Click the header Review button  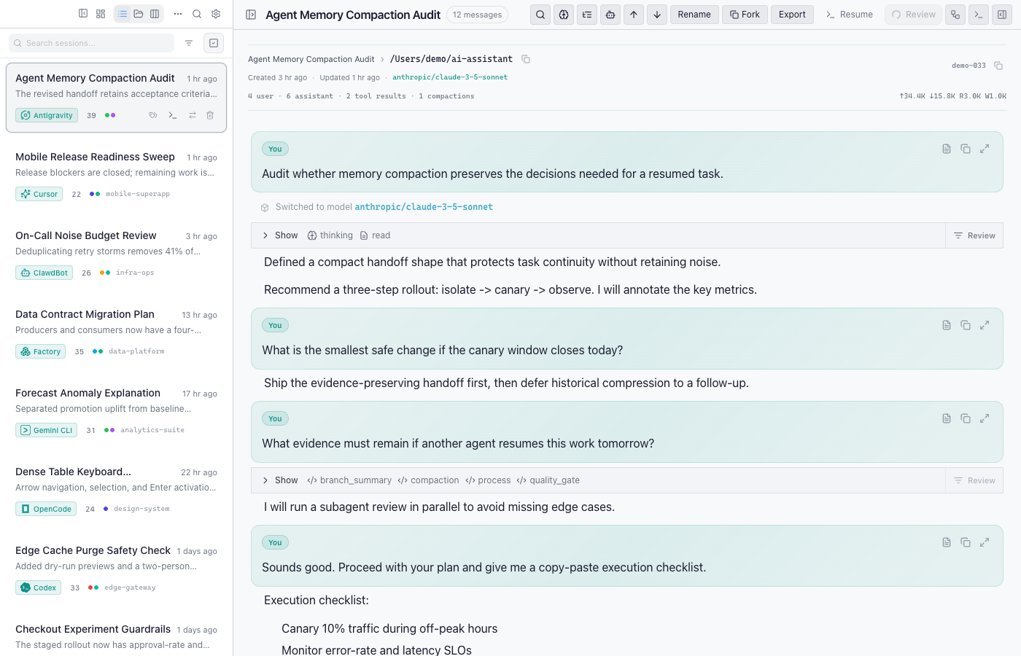913,15
